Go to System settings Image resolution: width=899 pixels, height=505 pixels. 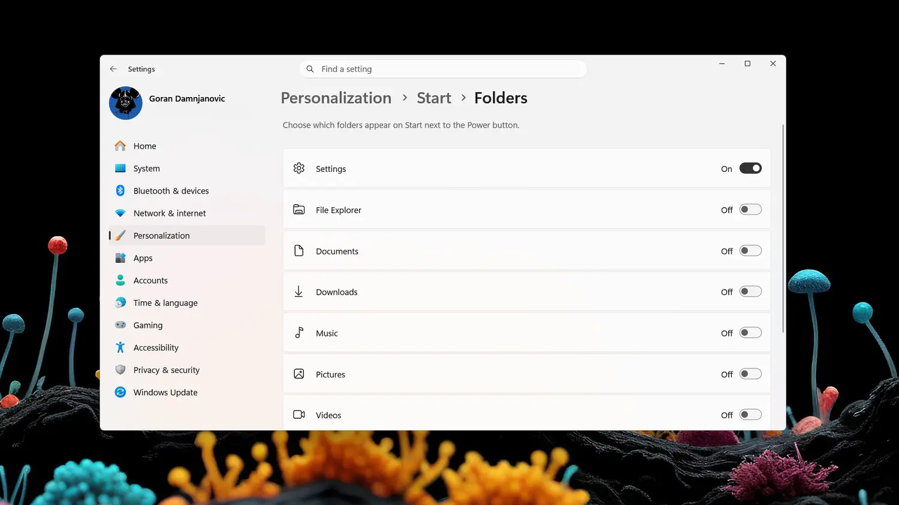click(x=187, y=168)
